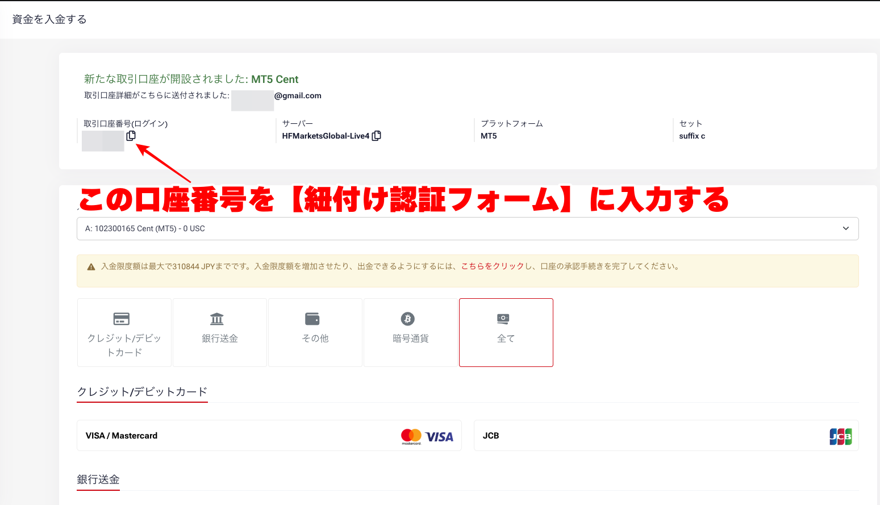
Task: Copy the HFMarketsGlobal-Live4 server name
Action: point(376,136)
